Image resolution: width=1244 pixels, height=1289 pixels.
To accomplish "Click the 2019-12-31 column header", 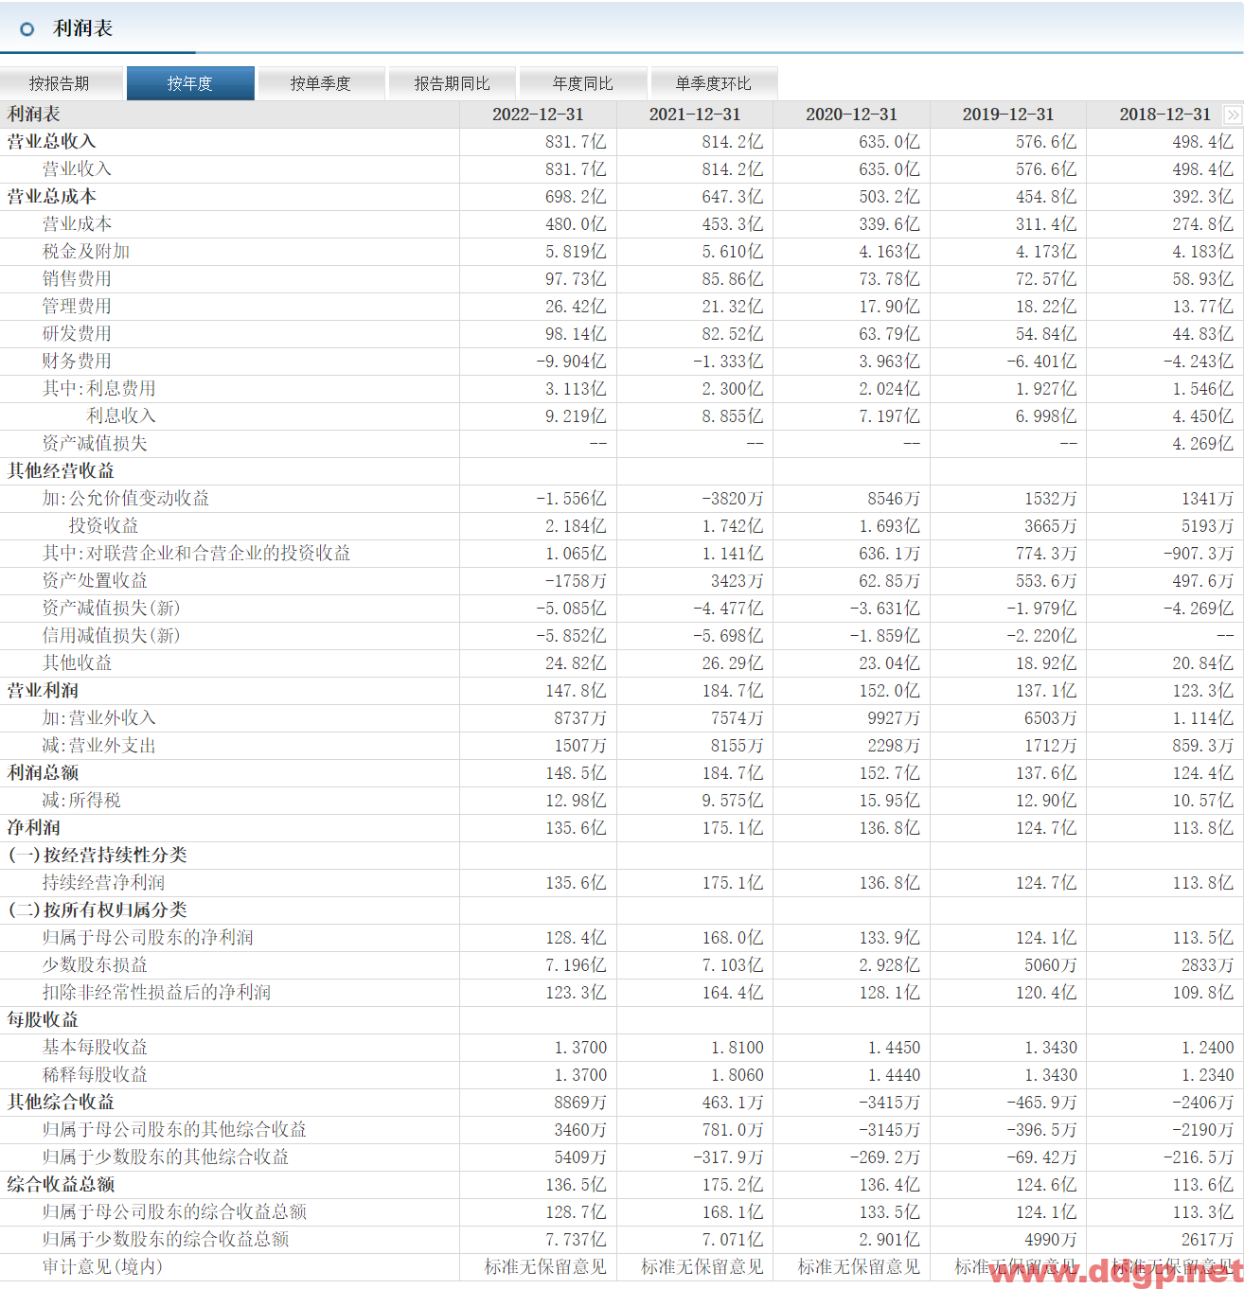I will click(1008, 115).
